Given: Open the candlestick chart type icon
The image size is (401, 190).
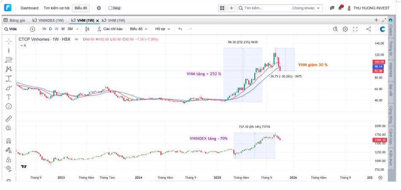Looking at the screenshot, I should [x=87, y=29].
